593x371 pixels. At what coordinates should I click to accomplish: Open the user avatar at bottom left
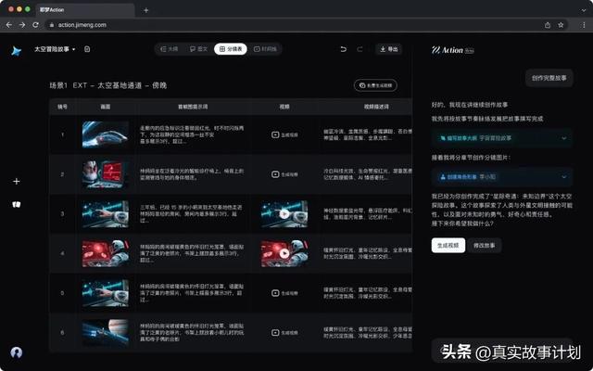pyautogui.click(x=17, y=352)
